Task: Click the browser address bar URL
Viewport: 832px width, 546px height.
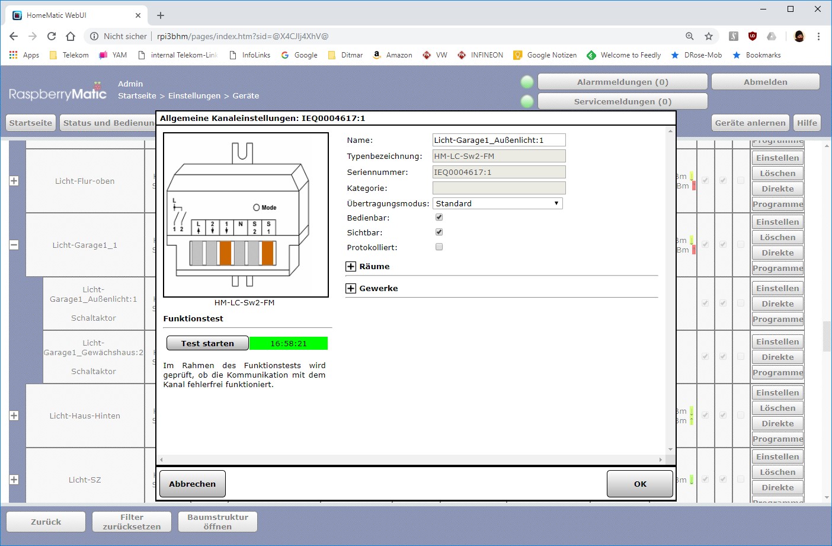Action: [242, 36]
